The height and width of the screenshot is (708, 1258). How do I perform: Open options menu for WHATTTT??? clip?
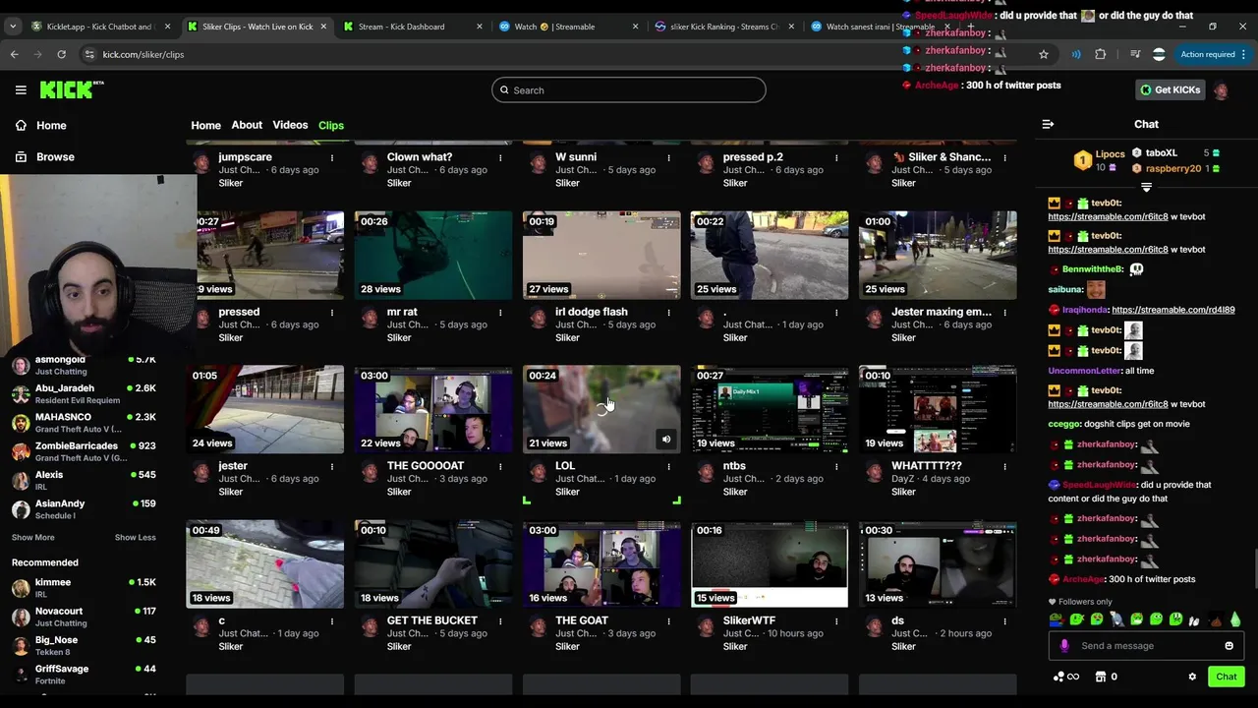[1004, 466]
